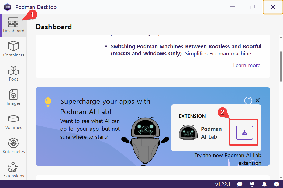Viewport: 283px width, 188px height.
Task: Click the Podman AI Lab extension logo
Action: coord(187,133)
